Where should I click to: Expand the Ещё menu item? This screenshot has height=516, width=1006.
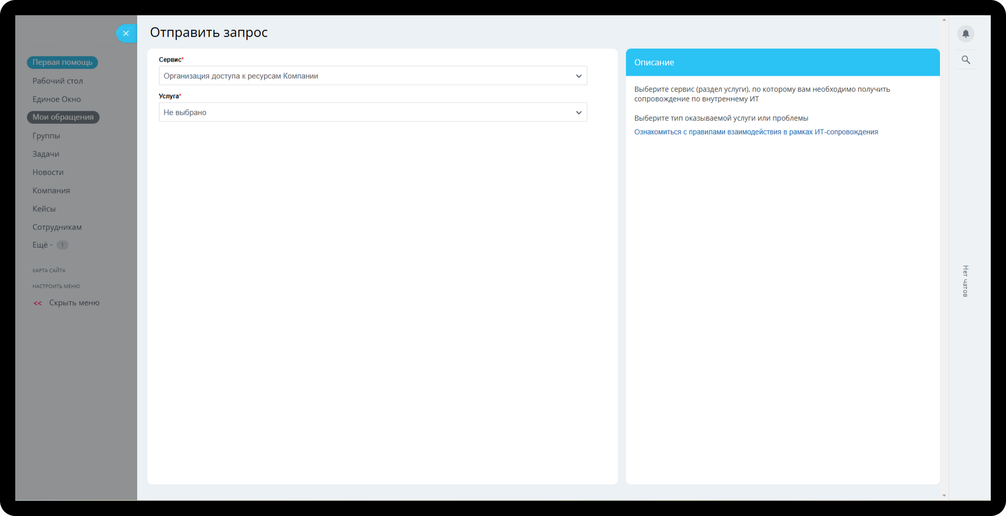(41, 245)
